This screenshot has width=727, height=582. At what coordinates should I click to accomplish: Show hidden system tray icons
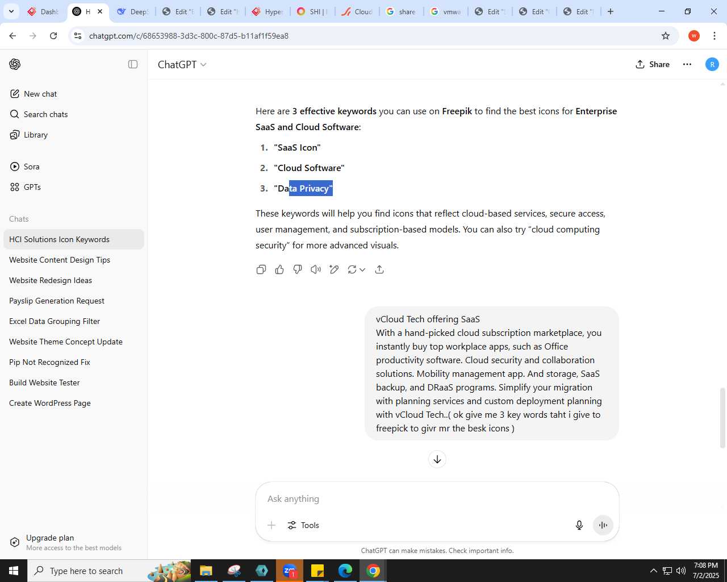[x=653, y=571]
